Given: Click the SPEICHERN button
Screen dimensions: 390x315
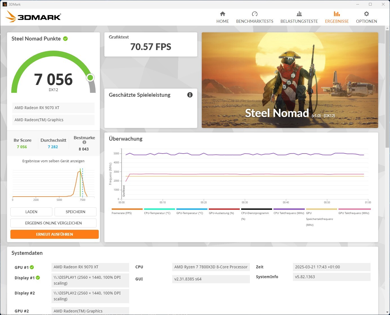Looking at the screenshot, I should pos(75,212).
